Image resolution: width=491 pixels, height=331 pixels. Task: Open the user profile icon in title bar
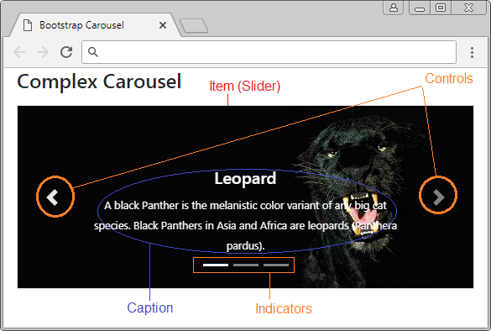point(394,8)
